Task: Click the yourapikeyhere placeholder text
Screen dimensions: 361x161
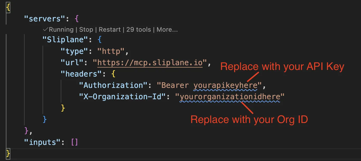Action: (x=225, y=85)
